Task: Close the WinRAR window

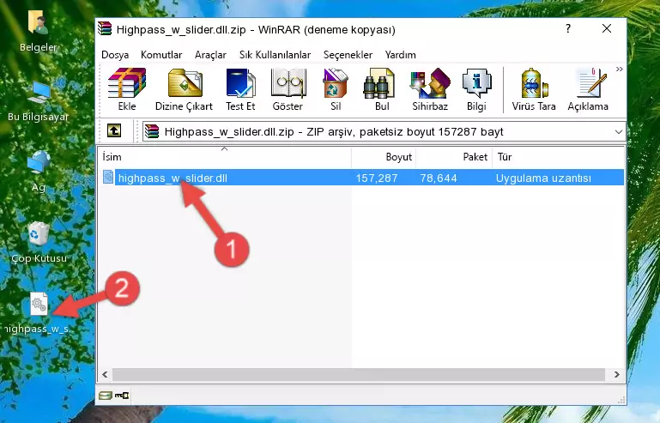Action: coord(607,28)
